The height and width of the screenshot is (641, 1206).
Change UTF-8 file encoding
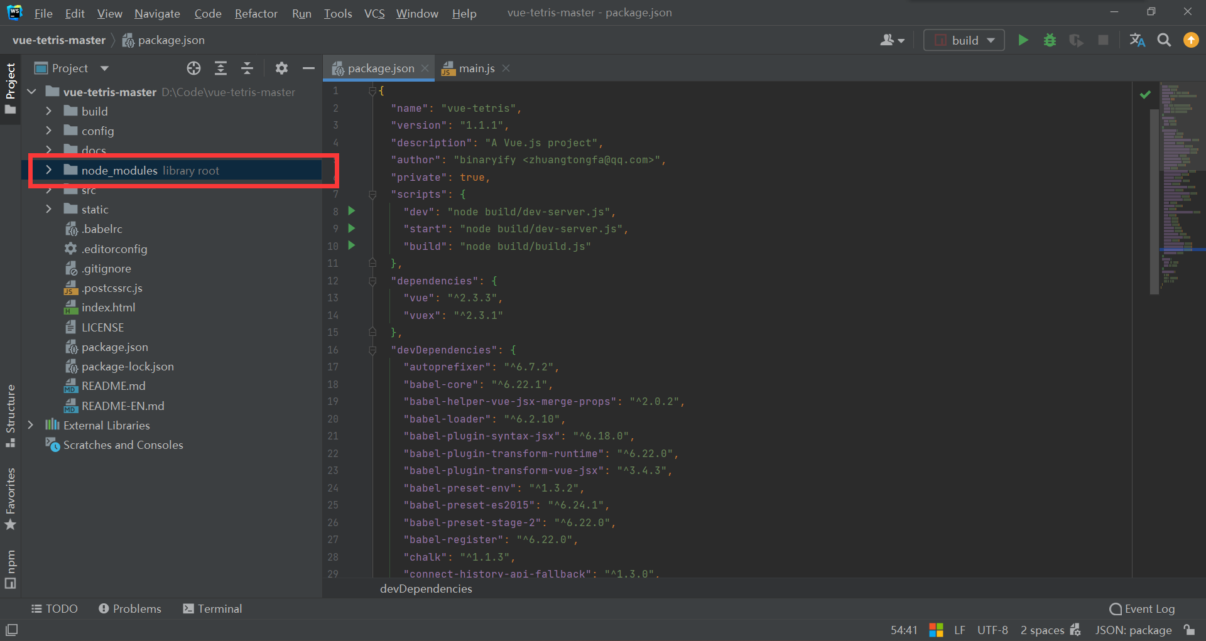pyautogui.click(x=992, y=630)
